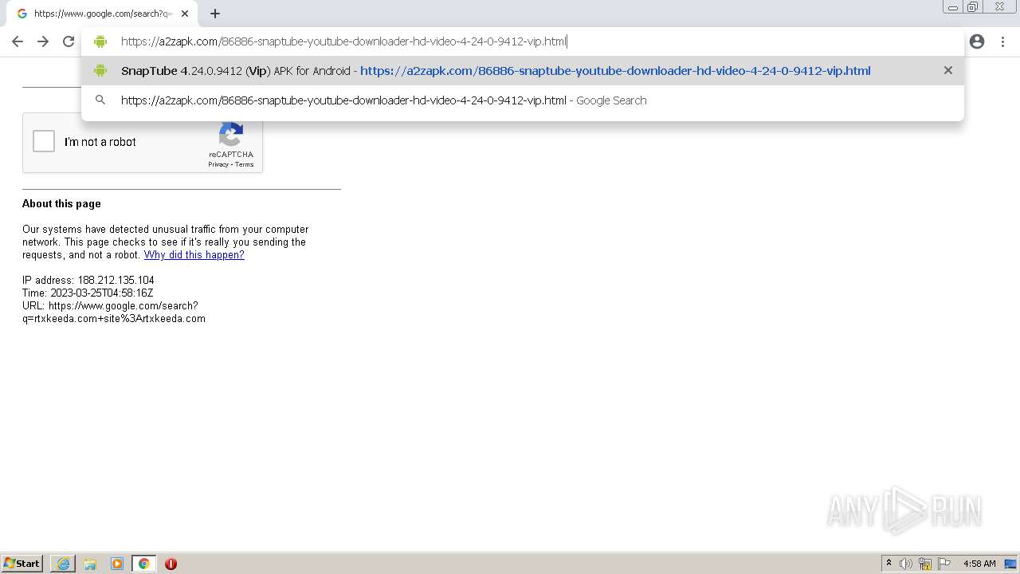Viewport: 1020px width, 574px height.
Task: Click the 'About this page' heading
Action: [x=61, y=204]
